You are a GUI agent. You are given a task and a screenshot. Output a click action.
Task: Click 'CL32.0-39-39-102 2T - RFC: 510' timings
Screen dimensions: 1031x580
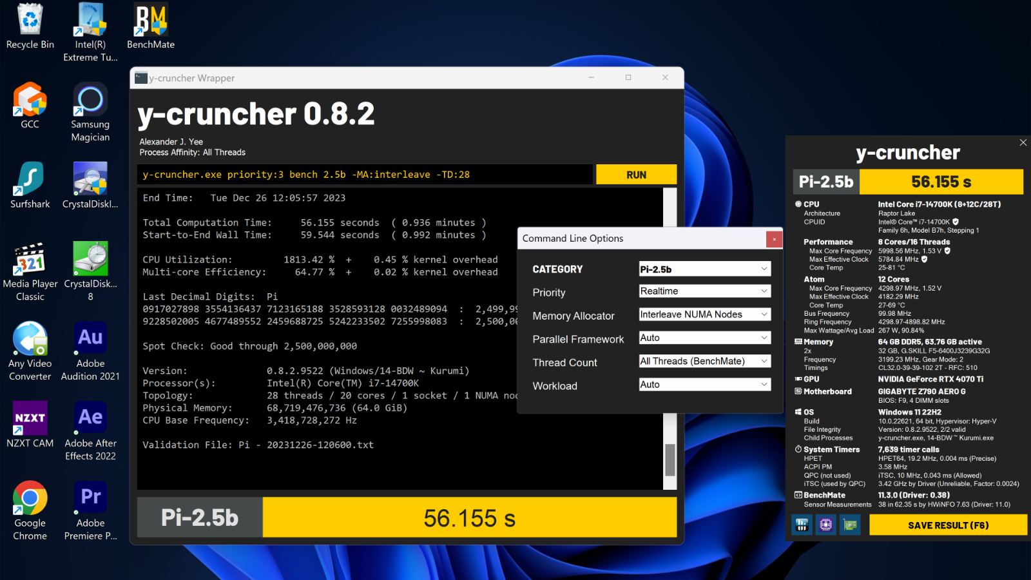(928, 367)
